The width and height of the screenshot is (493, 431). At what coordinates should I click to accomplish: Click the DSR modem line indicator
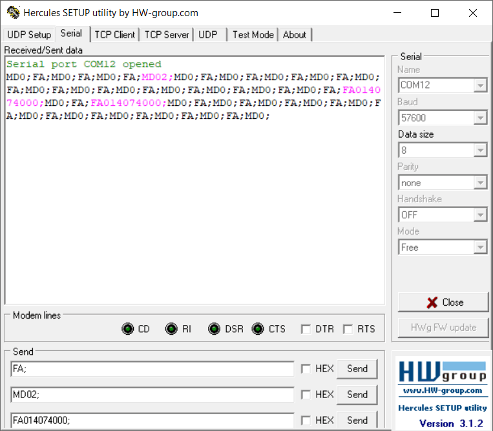(x=215, y=329)
